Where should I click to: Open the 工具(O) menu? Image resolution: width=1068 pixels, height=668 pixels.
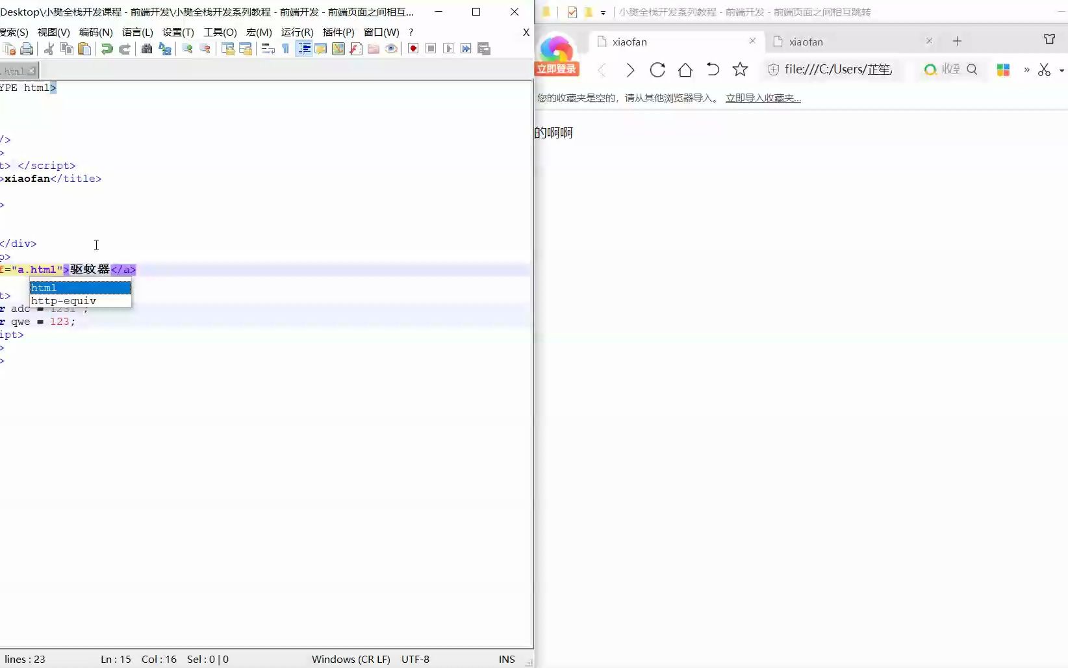pos(220,32)
